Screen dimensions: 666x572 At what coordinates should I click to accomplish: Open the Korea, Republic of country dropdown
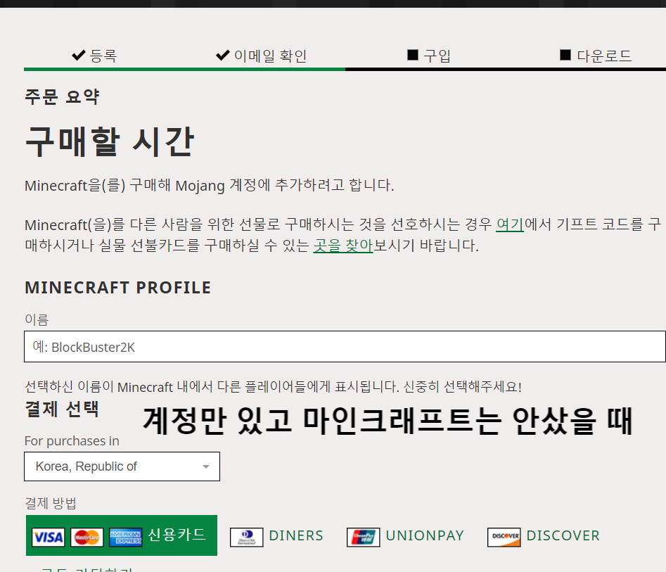pyautogui.click(x=122, y=466)
